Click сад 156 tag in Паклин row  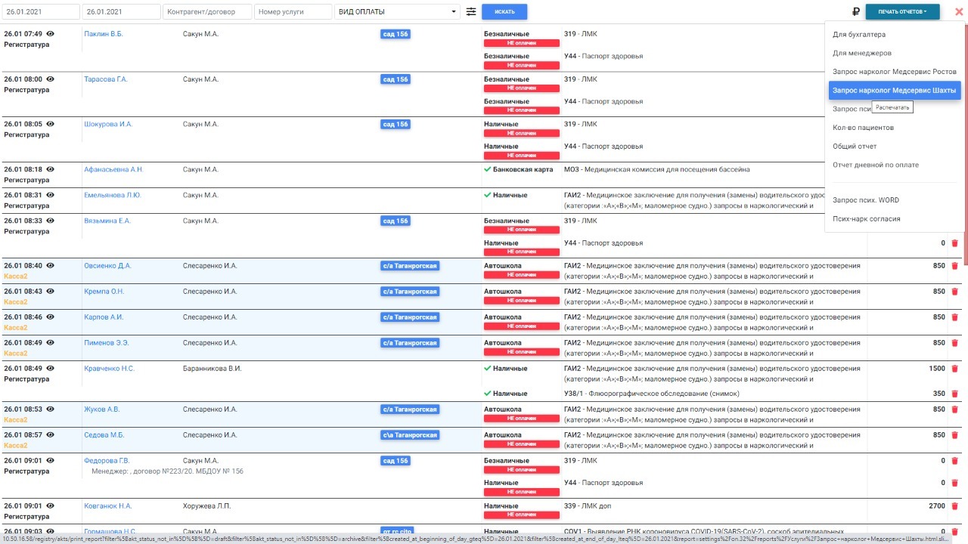[x=396, y=34]
